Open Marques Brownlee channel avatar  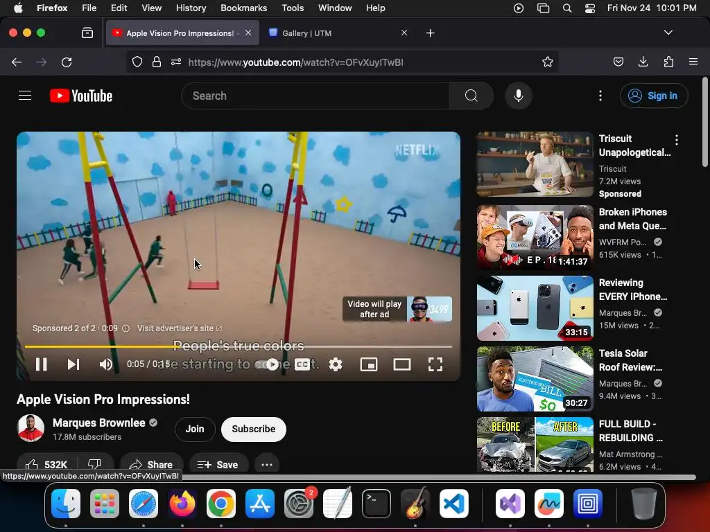click(x=31, y=428)
